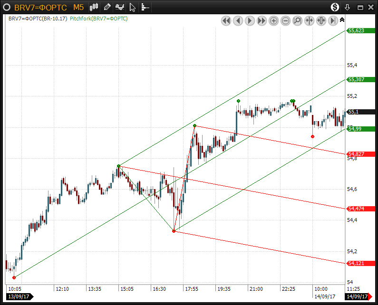Click the horizontal volume profile icon
This screenshot has width=378, height=305.
(x=145, y=7)
